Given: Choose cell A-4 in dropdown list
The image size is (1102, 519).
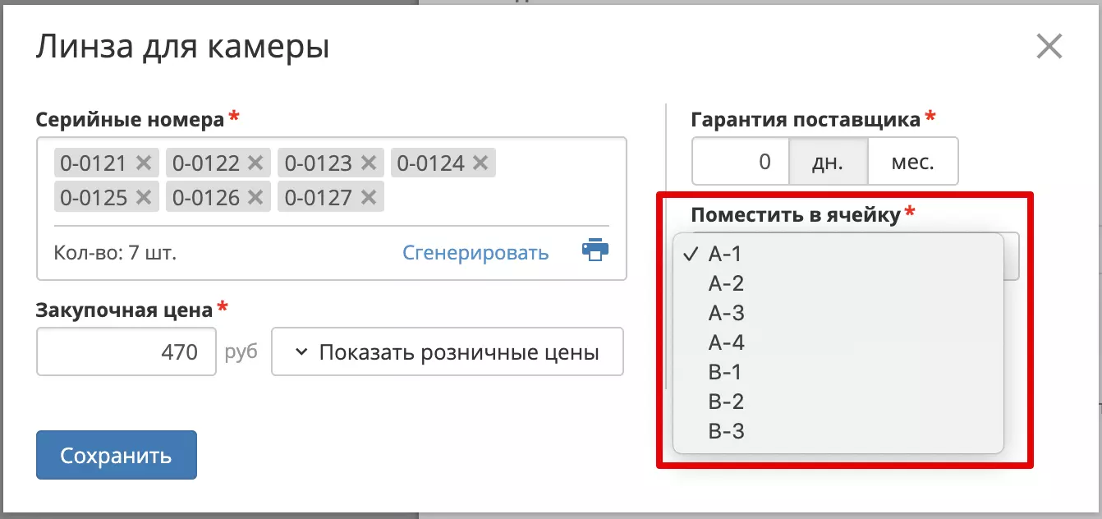Looking at the screenshot, I should click(838, 343).
